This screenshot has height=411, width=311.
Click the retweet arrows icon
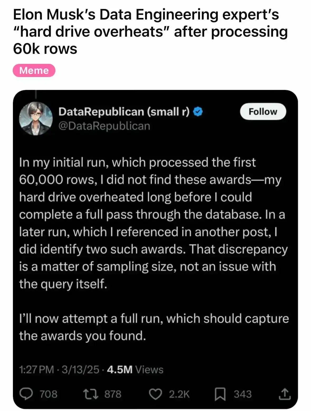pyautogui.click(x=91, y=394)
